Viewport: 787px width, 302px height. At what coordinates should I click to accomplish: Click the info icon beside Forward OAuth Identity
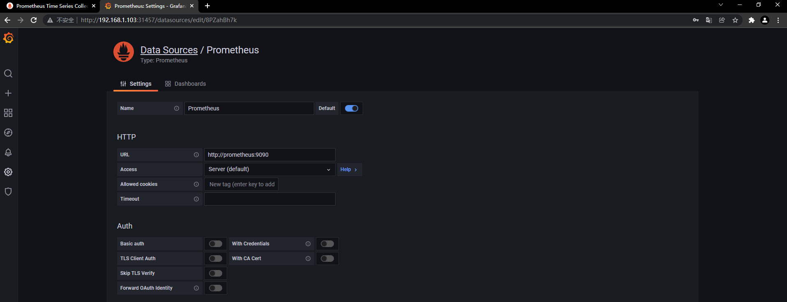(x=196, y=288)
